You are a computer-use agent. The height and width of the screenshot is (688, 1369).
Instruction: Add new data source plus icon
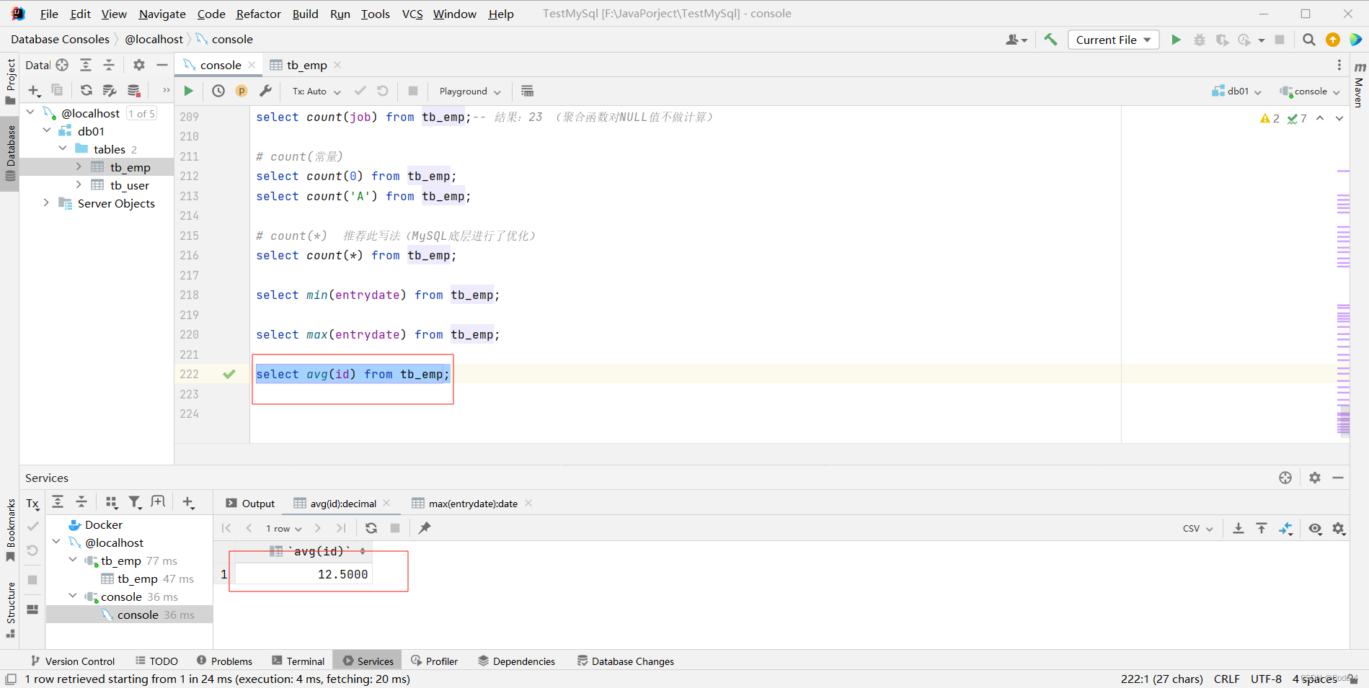point(34,90)
